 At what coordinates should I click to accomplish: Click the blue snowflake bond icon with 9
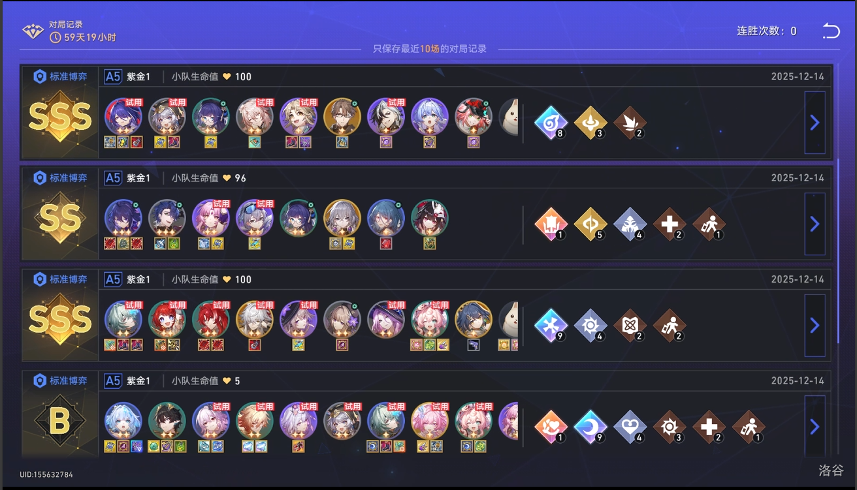[x=551, y=326]
